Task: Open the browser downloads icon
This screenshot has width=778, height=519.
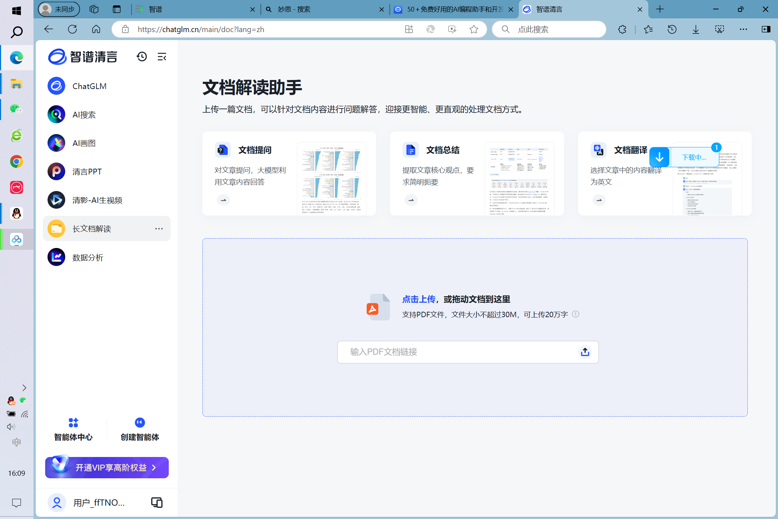Action: [x=696, y=29]
